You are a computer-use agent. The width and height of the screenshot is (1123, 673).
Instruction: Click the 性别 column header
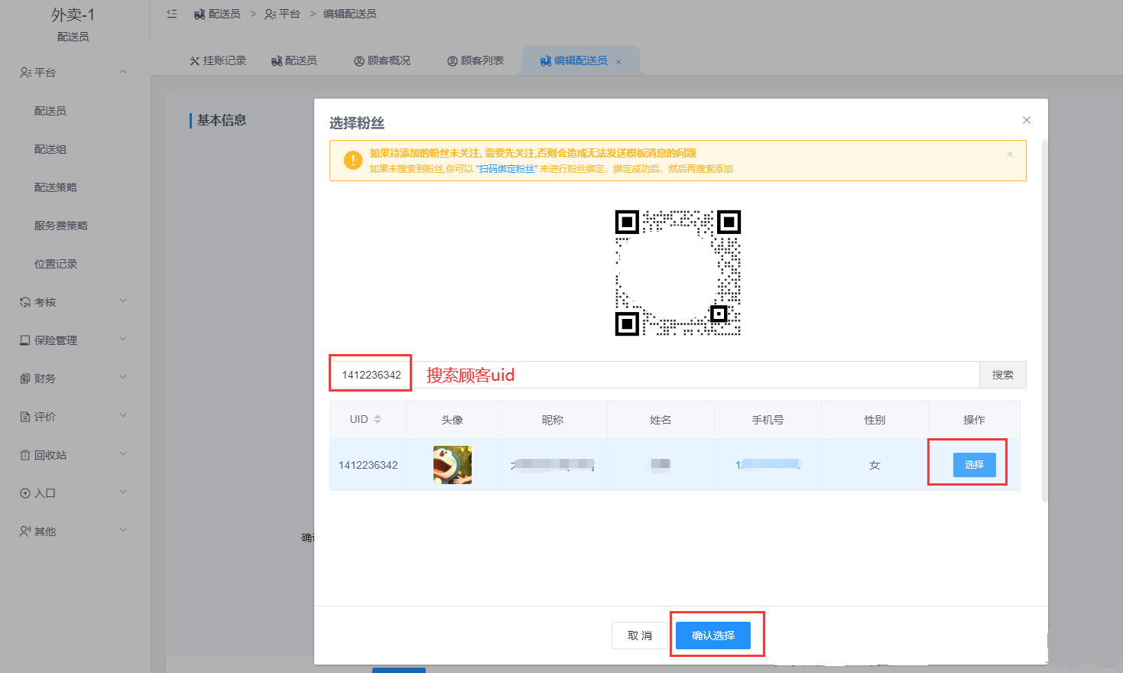875,420
